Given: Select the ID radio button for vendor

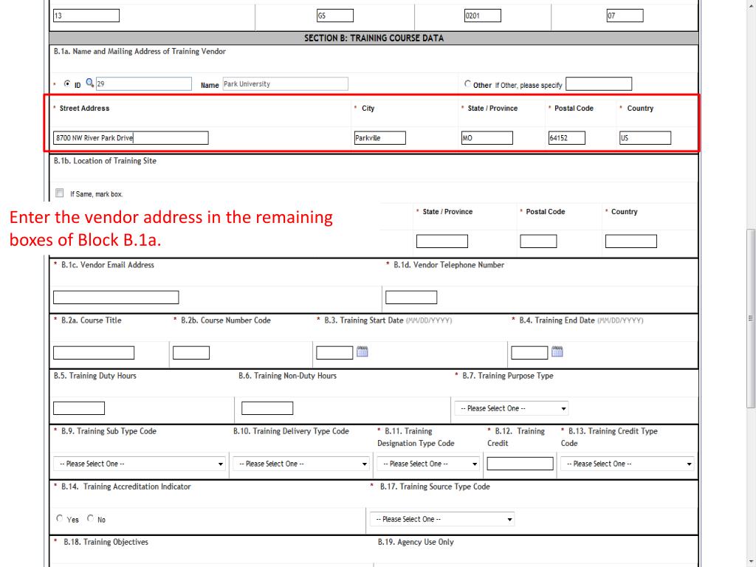Looking at the screenshot, I should 67,84.
